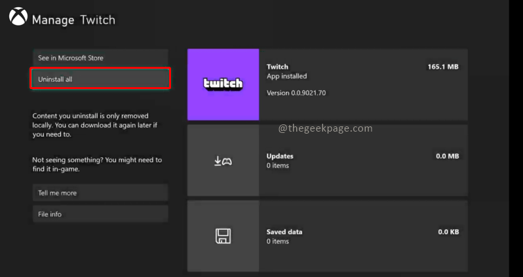Image resolution: width=523 pixels, height=277 pixels.
Task: Click the Manage Twitch page title
Action: coord(73,20)
